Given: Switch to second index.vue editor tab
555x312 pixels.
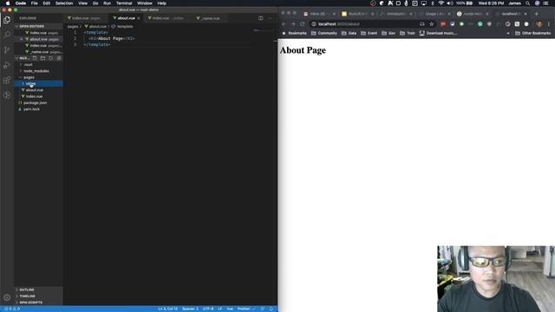Looking at the screenshot, I should [x=167, y=18].
